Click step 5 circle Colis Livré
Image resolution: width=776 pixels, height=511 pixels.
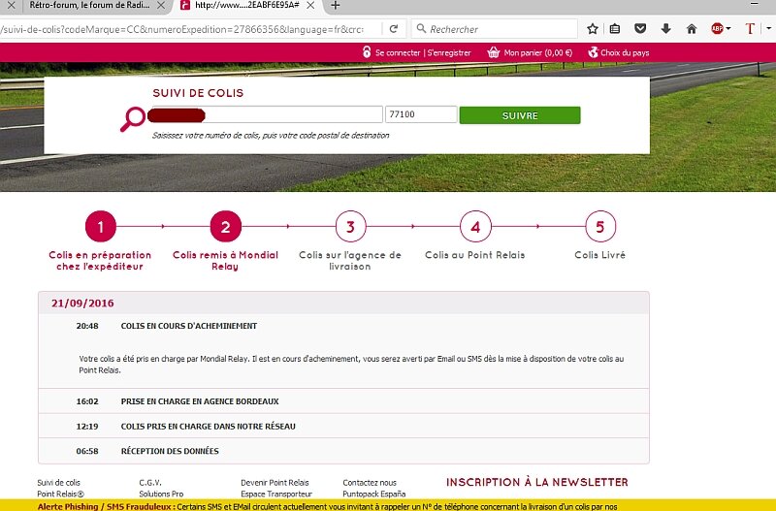click(x=600, y=227)
